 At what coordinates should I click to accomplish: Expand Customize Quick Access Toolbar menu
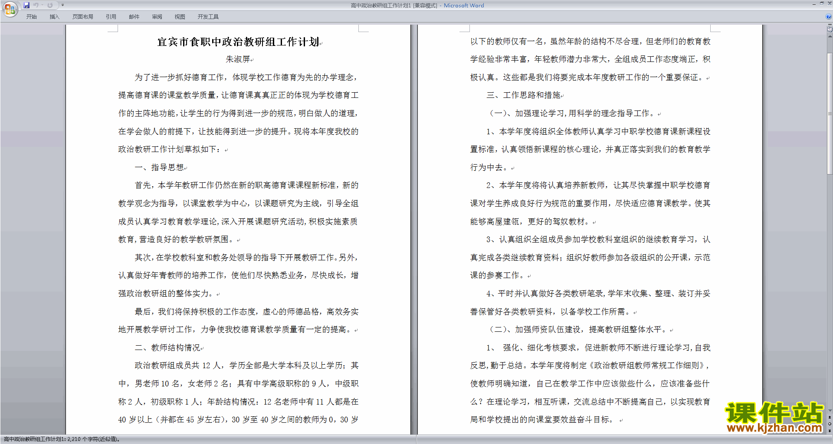click(62, 5)
